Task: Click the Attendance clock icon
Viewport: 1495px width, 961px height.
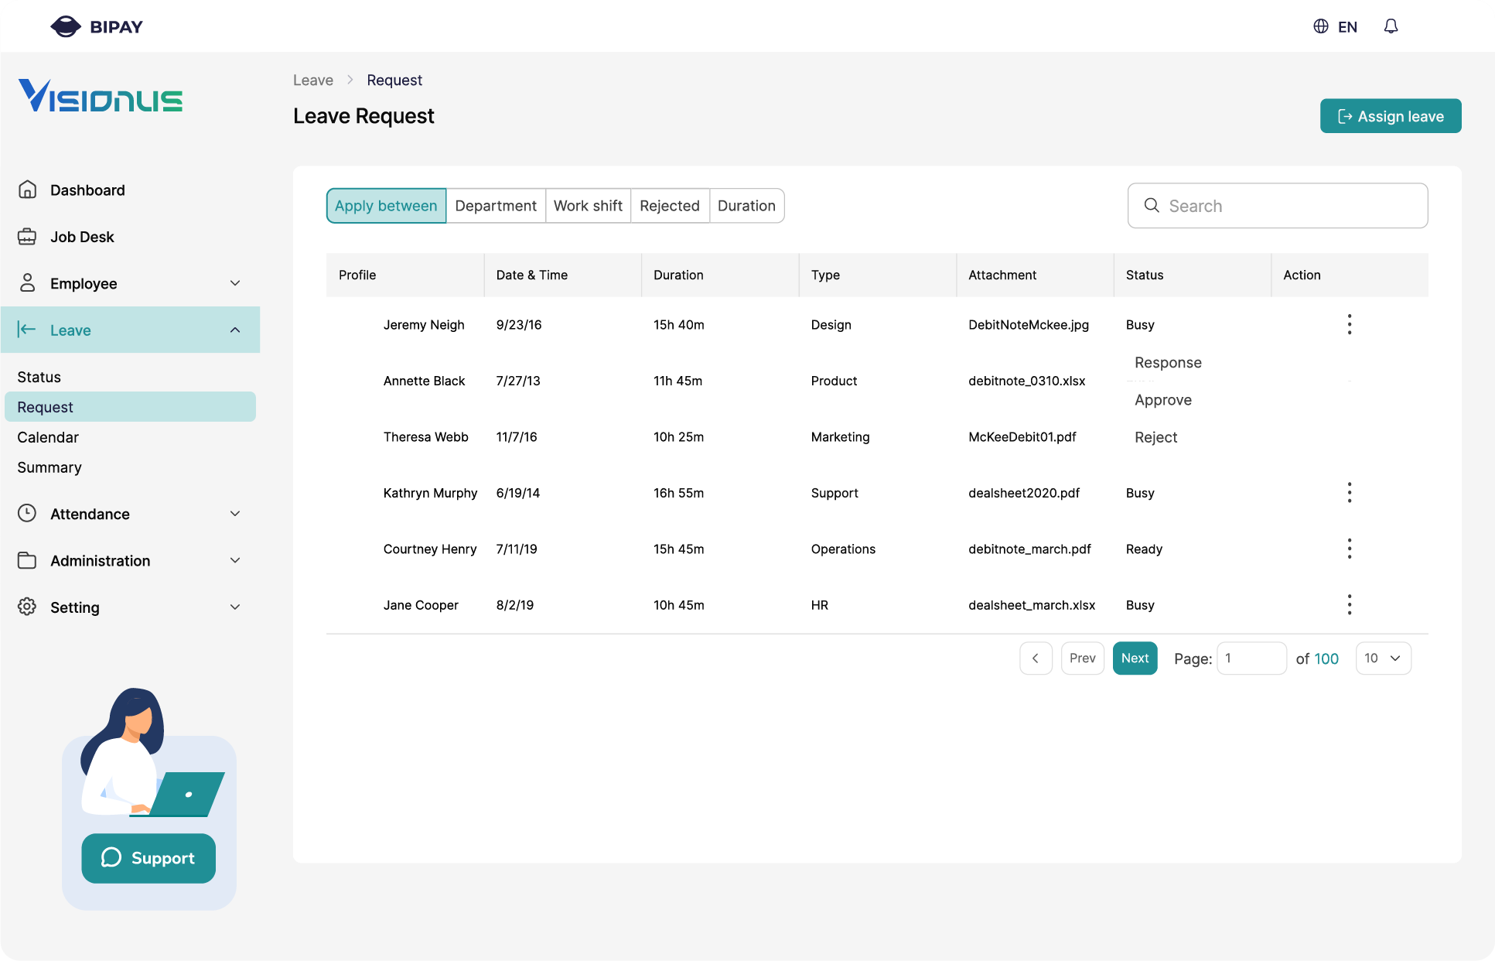Action: tap(27, 513)
